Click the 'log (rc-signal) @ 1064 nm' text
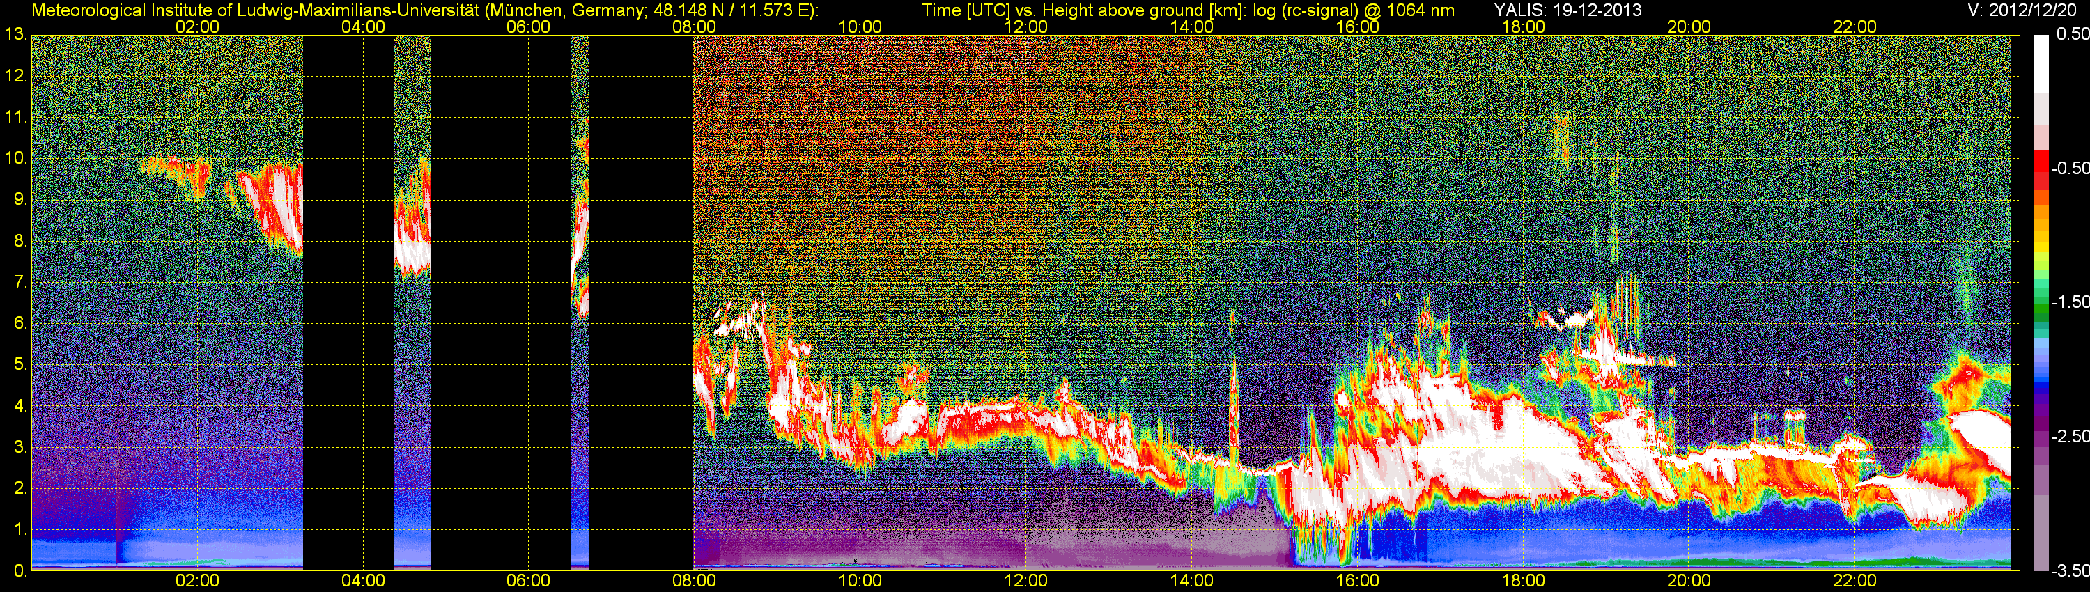Viewport: 2090px width, 592px height. pyautogui.click(x=1354, y=10)
